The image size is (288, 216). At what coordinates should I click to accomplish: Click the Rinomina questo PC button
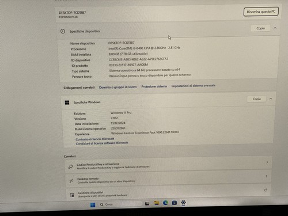tap(261, 12)
